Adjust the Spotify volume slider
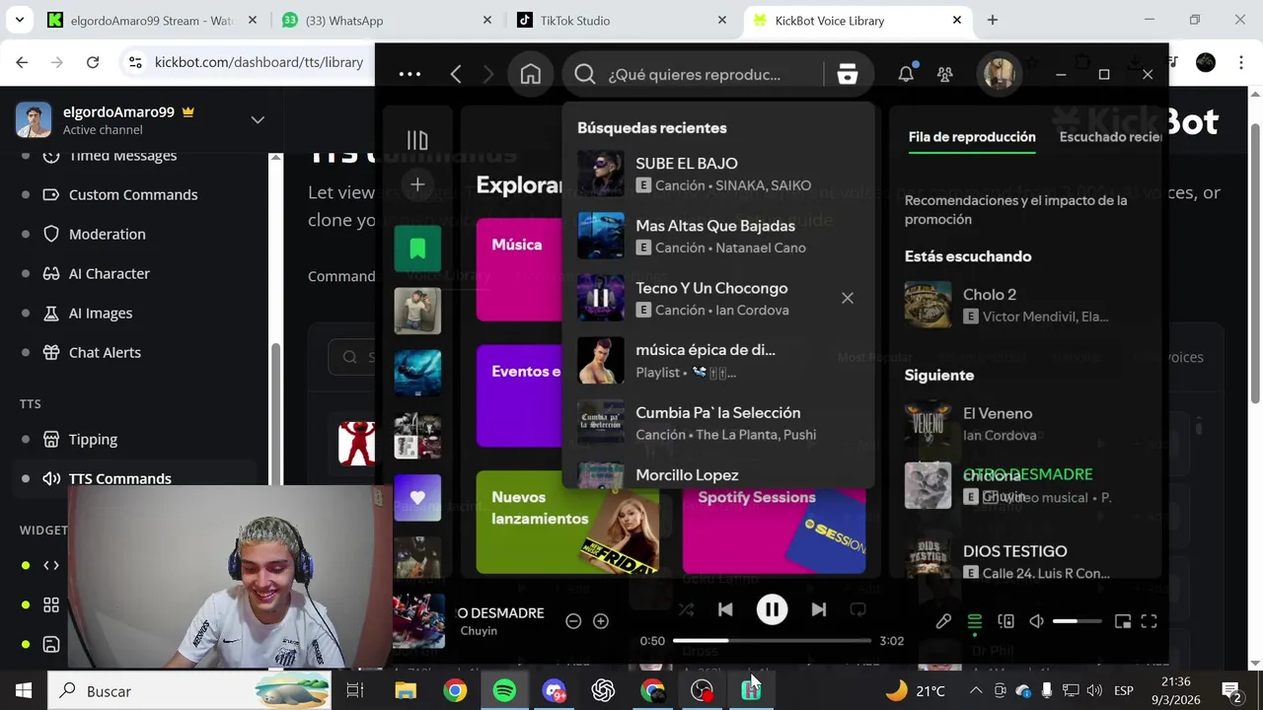The width and height of the screenshot is (1263, 710). pos(1077,621)
